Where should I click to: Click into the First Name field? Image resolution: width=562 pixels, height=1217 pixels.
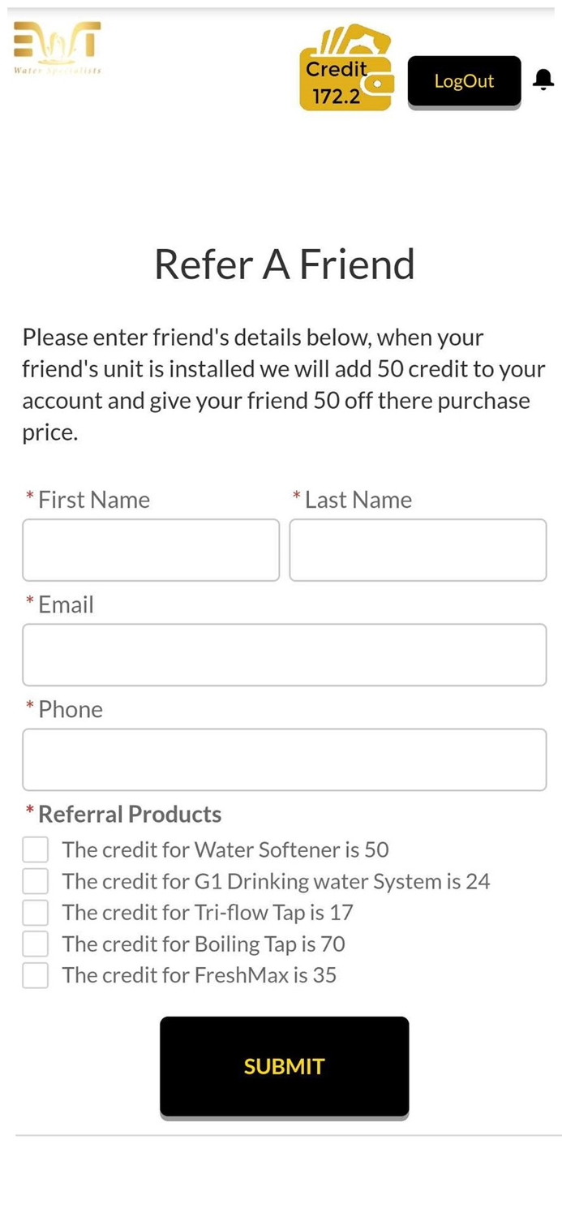tap(151, 549)
